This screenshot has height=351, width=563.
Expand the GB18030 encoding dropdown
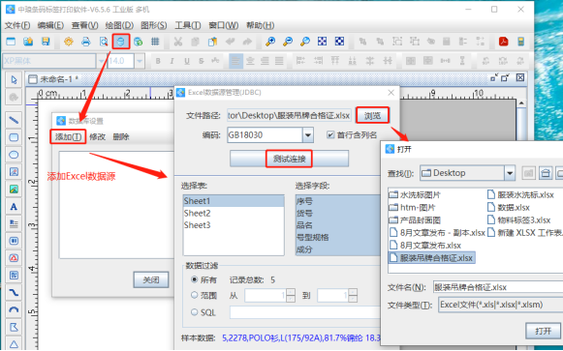coord(308,135)
